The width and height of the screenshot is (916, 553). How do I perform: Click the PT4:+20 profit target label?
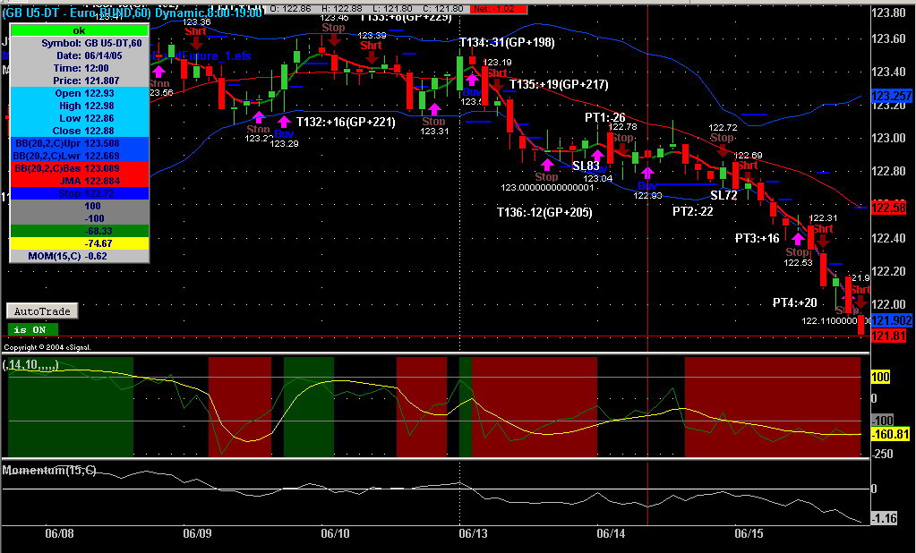(x=794, y=302)
